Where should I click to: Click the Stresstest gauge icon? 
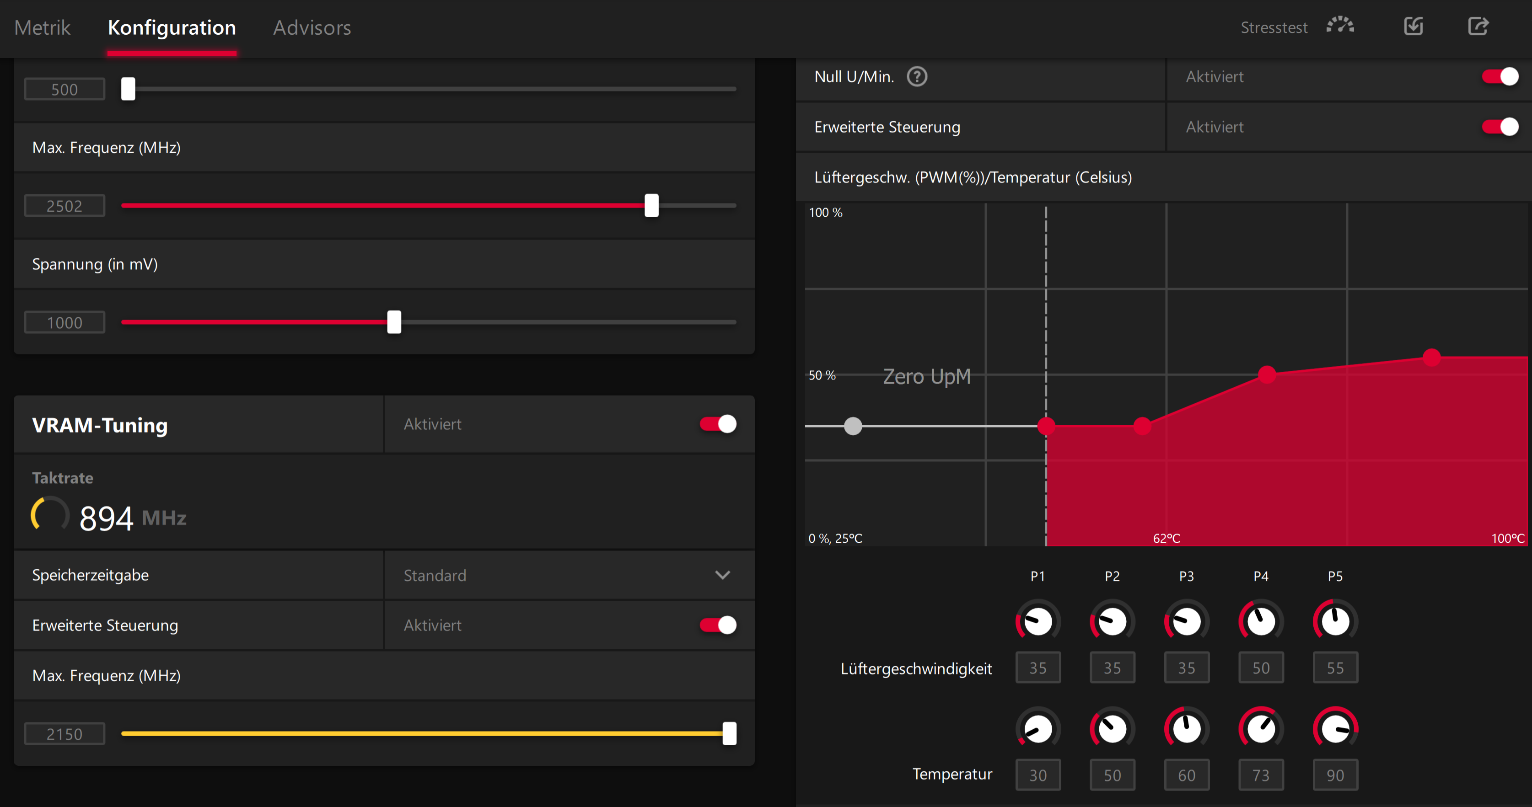tap(1340, 26)
